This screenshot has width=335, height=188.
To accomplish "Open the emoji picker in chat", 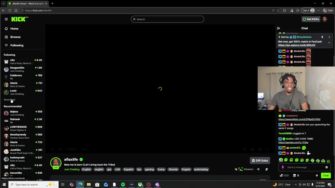I will (327, 167).
